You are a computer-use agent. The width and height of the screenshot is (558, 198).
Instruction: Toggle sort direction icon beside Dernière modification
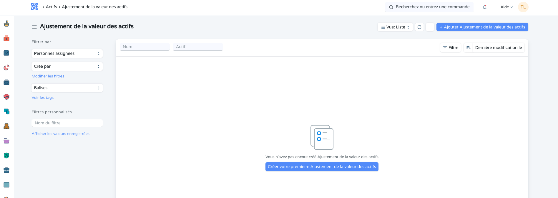(468, 48)
